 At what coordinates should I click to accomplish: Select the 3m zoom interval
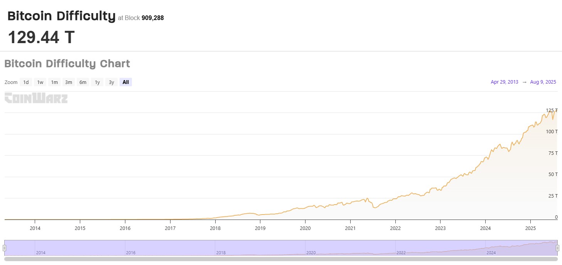click(x=68, y=82)
